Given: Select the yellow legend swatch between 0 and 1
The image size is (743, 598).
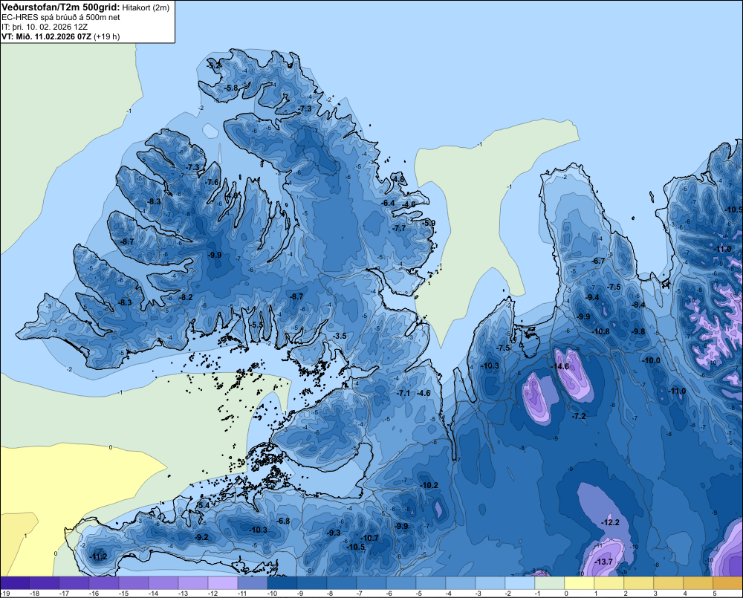Looking at the screenshot, I should tap(580, 583).
